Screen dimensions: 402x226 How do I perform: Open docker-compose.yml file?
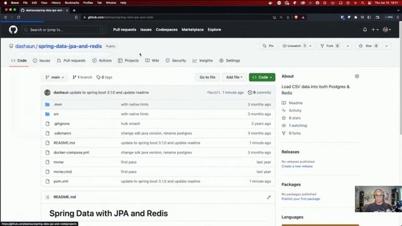pos(71,153)
